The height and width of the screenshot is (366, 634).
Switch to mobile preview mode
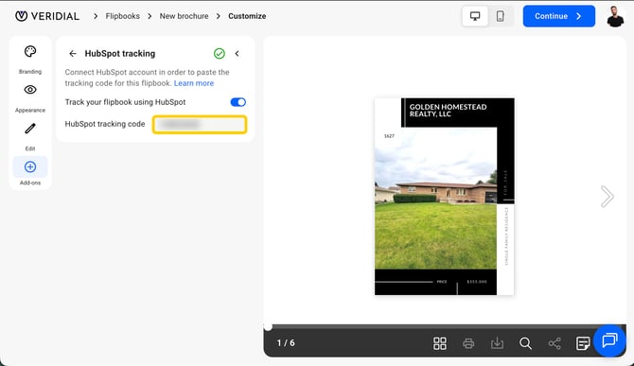pos(501,16)
